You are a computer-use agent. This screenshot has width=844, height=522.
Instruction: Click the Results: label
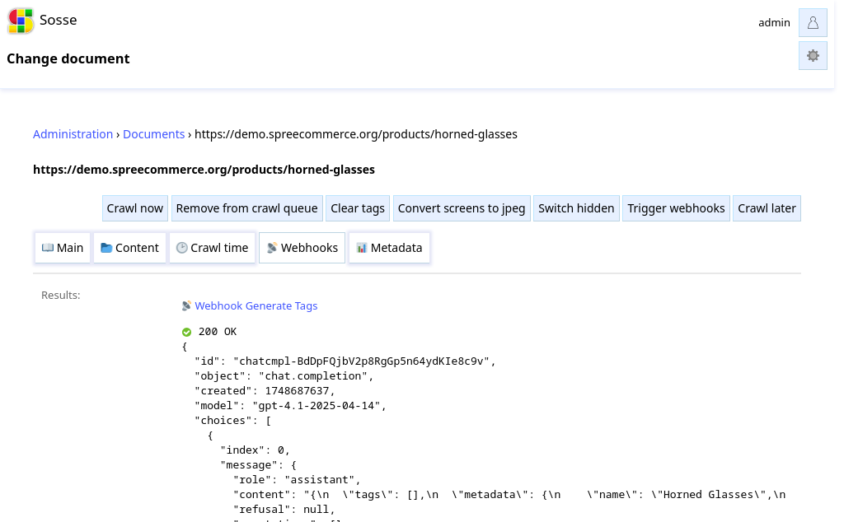61,295
